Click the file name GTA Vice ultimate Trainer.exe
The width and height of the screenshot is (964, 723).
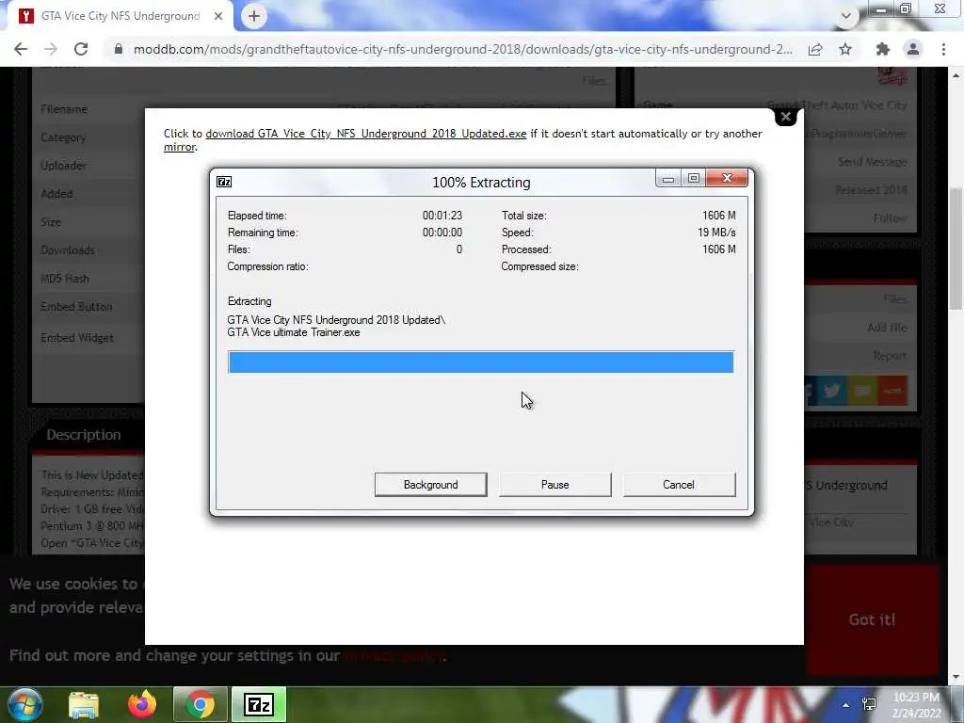[x=294, y=332]
